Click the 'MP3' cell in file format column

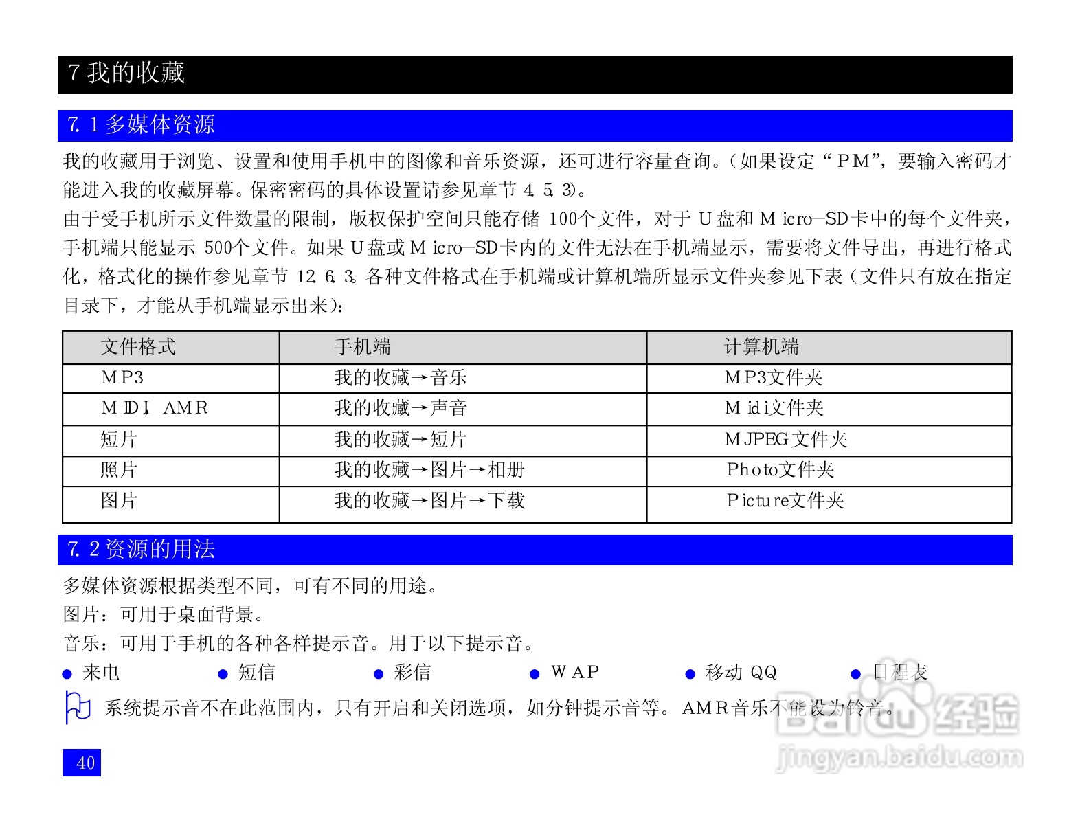click(122, 377)
